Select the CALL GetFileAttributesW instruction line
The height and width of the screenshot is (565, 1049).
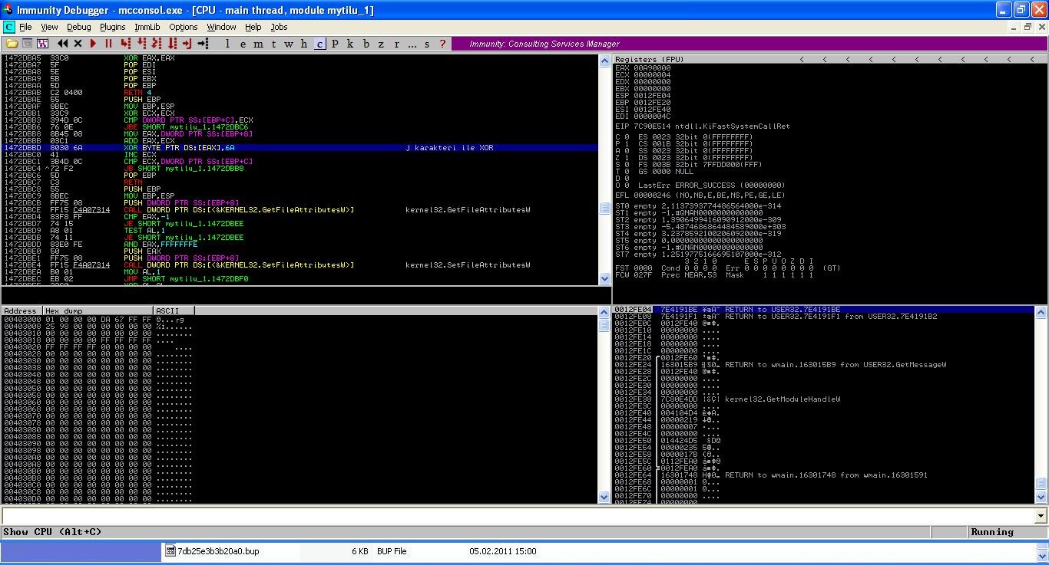point(299,209)
